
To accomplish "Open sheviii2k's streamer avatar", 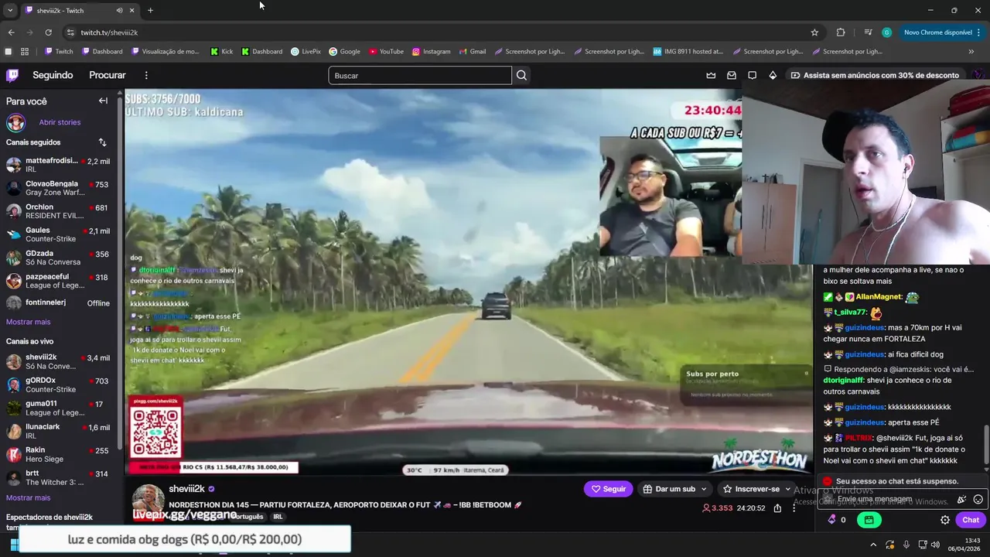I will pyautogui.click(x=148, y=501).
